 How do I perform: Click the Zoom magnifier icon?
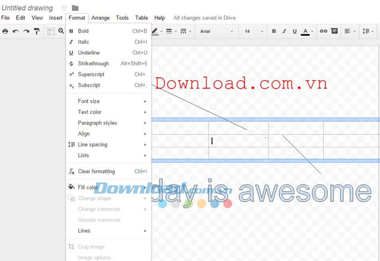61,31
